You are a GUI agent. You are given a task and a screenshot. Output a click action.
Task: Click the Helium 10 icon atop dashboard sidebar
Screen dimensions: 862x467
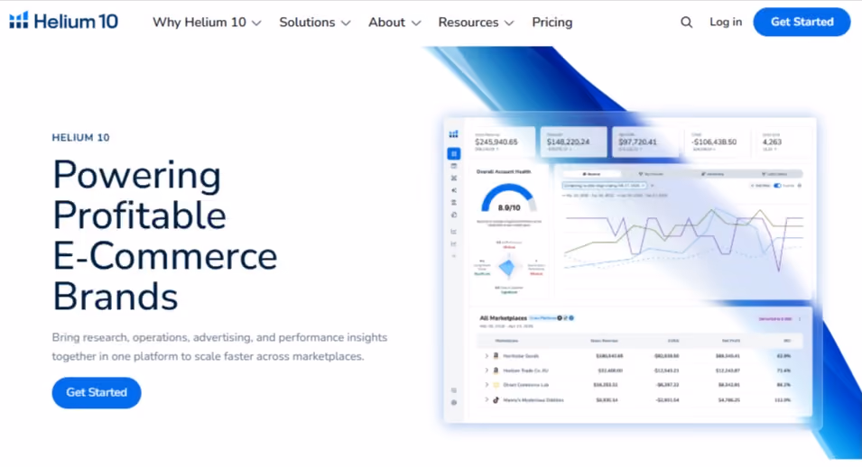point(453,134)
